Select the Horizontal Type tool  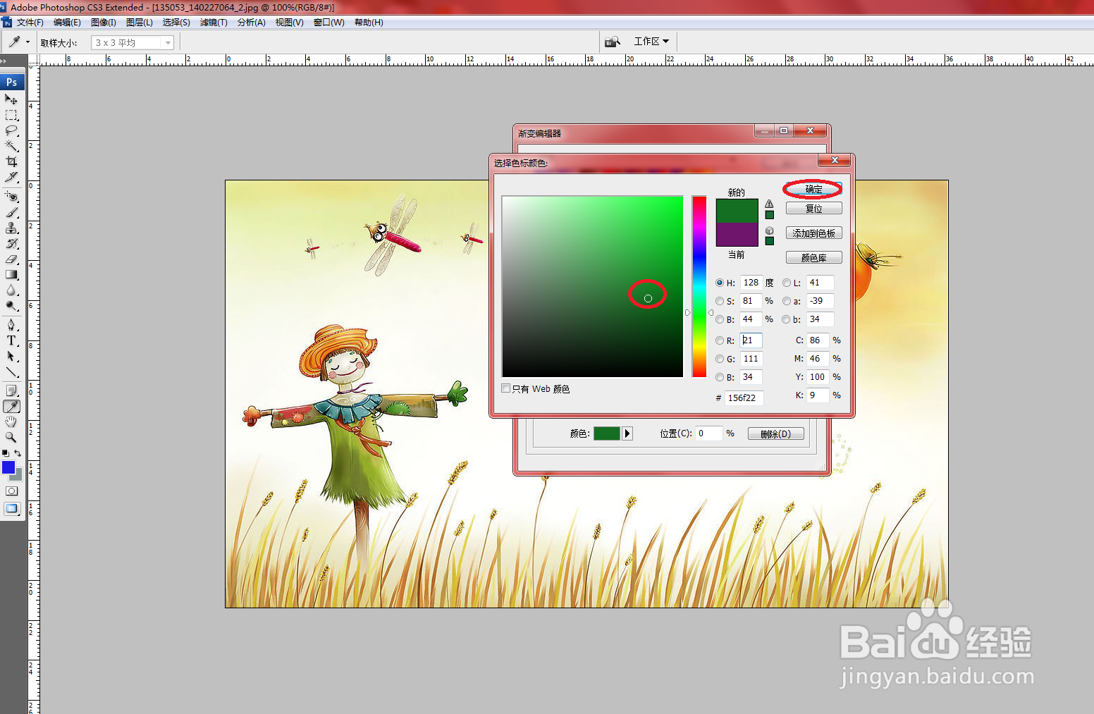click(11, 340)
